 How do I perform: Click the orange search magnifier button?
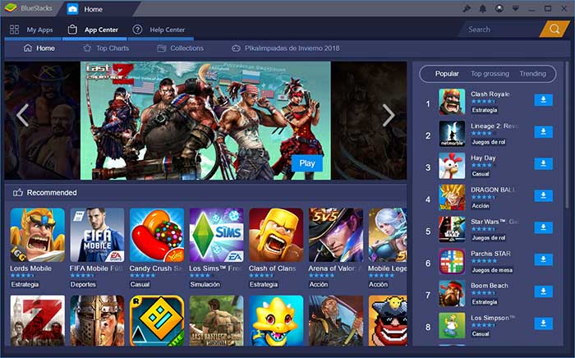[x=554, y=29]
